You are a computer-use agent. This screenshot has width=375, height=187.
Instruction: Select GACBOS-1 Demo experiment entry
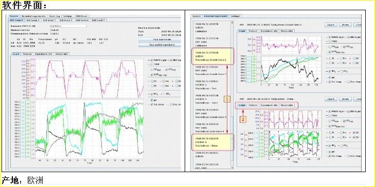(212, 142)
